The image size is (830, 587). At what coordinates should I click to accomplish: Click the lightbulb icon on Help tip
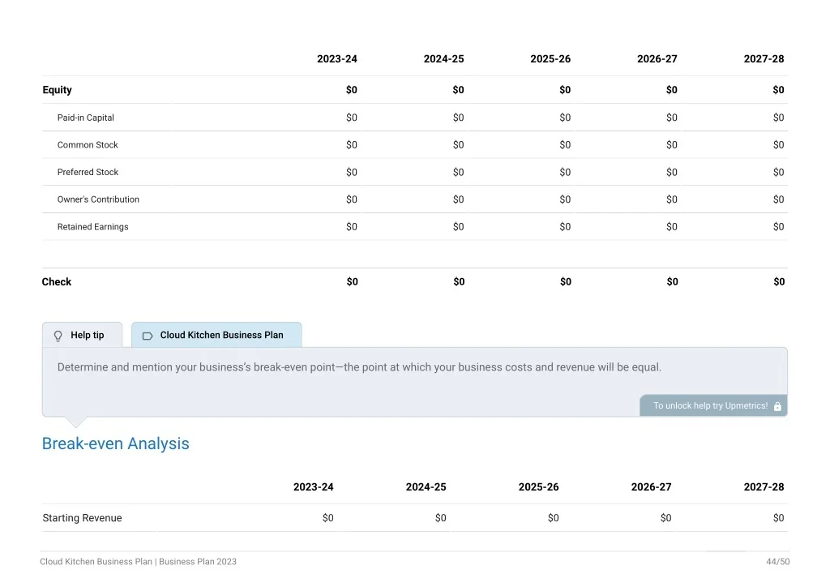(58, 336)
